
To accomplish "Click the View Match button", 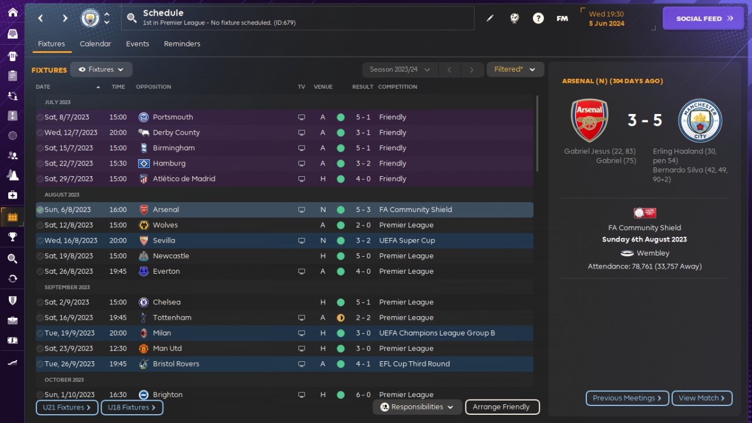I will 701,398.
